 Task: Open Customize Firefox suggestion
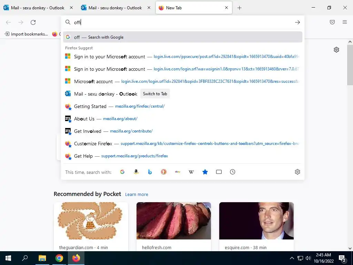click(183, 144)
